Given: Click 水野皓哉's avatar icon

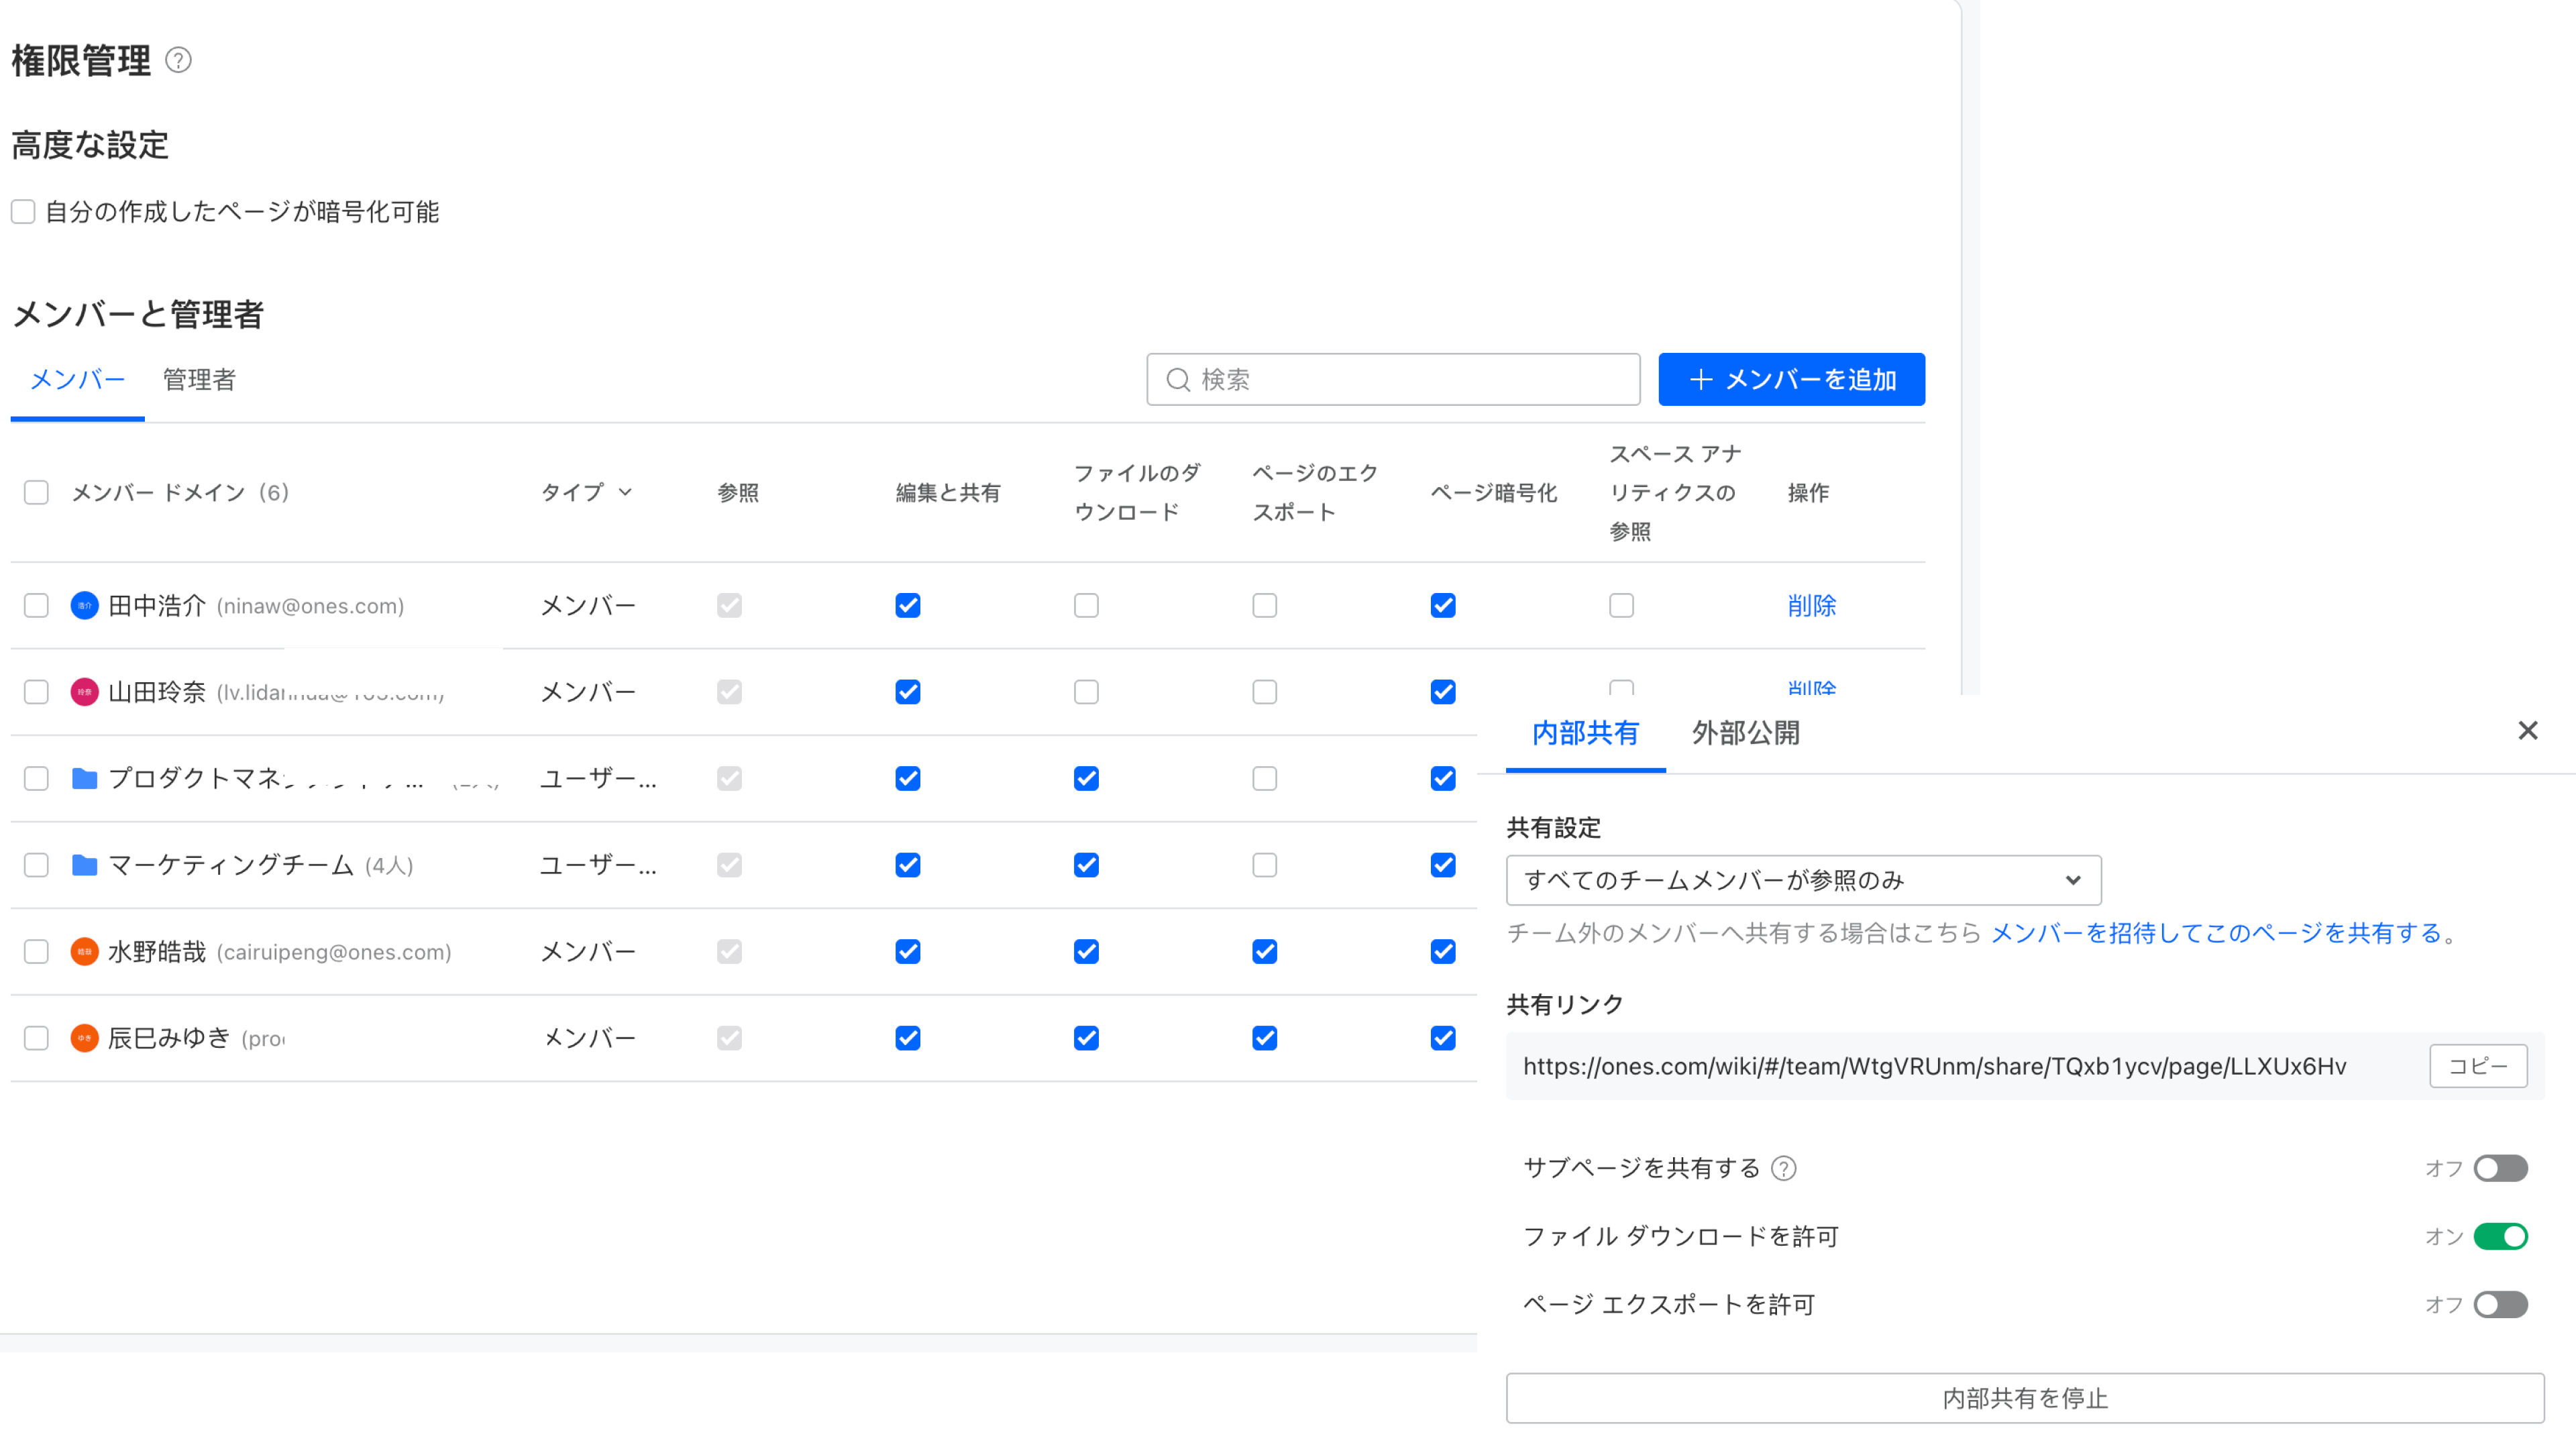Looking at the screenshot, I should pyautogui.click(x=84, y=951).
